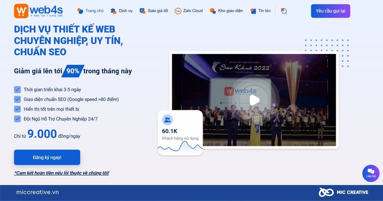This screenshot has width=383, height=201.
Task: Open search with the magnifier icon
Action: pyautogui.click(x=284, y=11)
